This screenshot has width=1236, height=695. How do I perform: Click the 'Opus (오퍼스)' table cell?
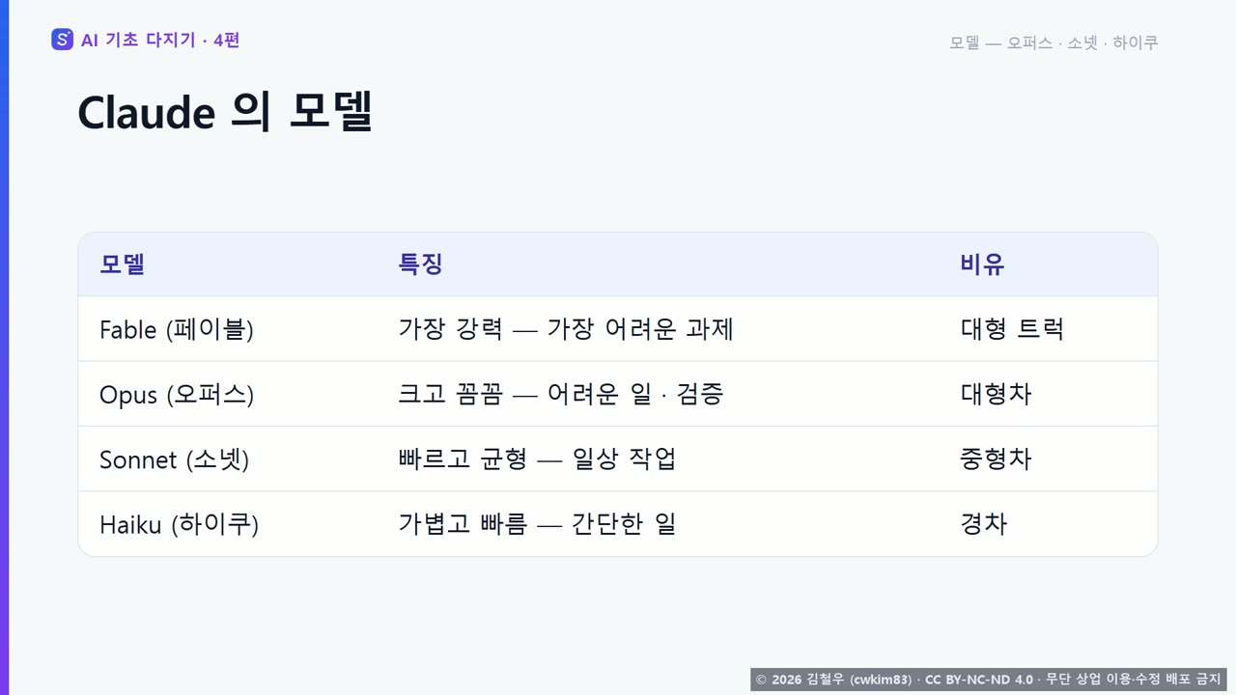(177, 394)
